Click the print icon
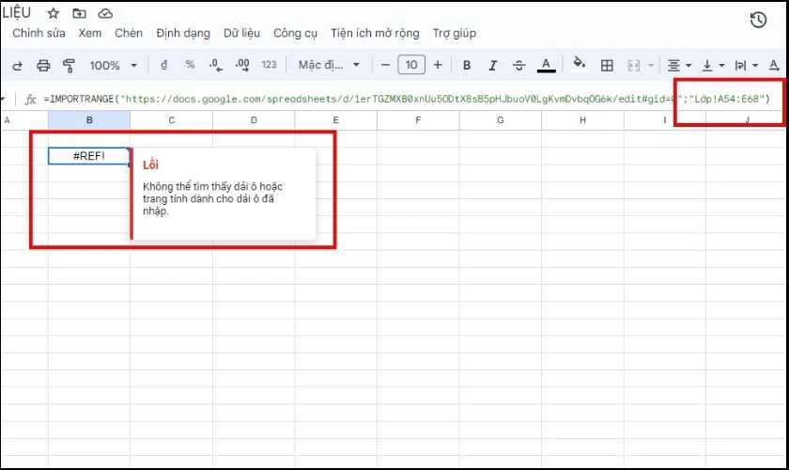Viewport: 789px width, 470px height. point(43,66)
